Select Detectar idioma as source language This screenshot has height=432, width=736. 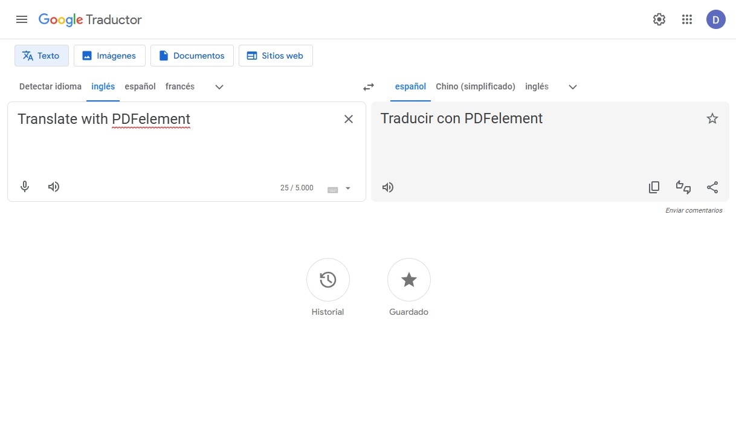tap(50, 86)
